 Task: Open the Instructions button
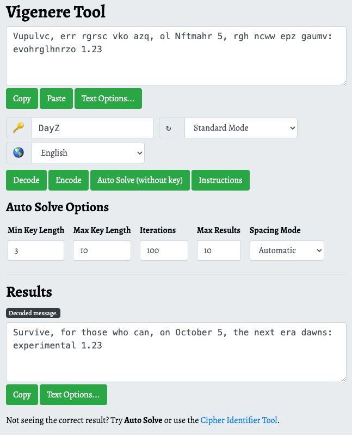click(220, 180)
